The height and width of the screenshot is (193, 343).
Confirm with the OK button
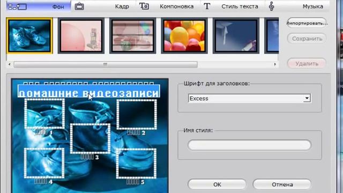point(217,184)
